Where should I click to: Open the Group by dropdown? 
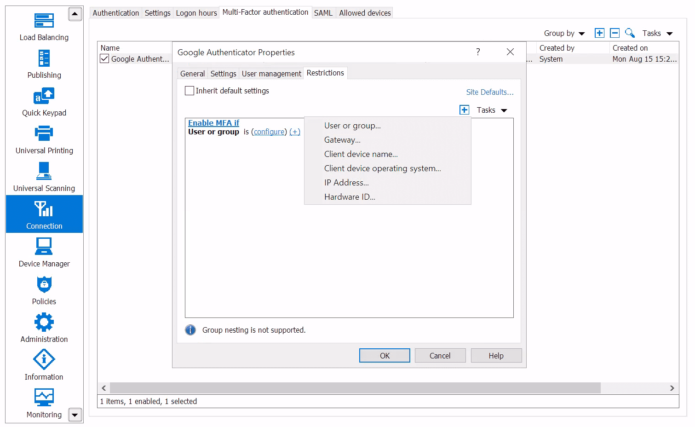coord(564,33)
